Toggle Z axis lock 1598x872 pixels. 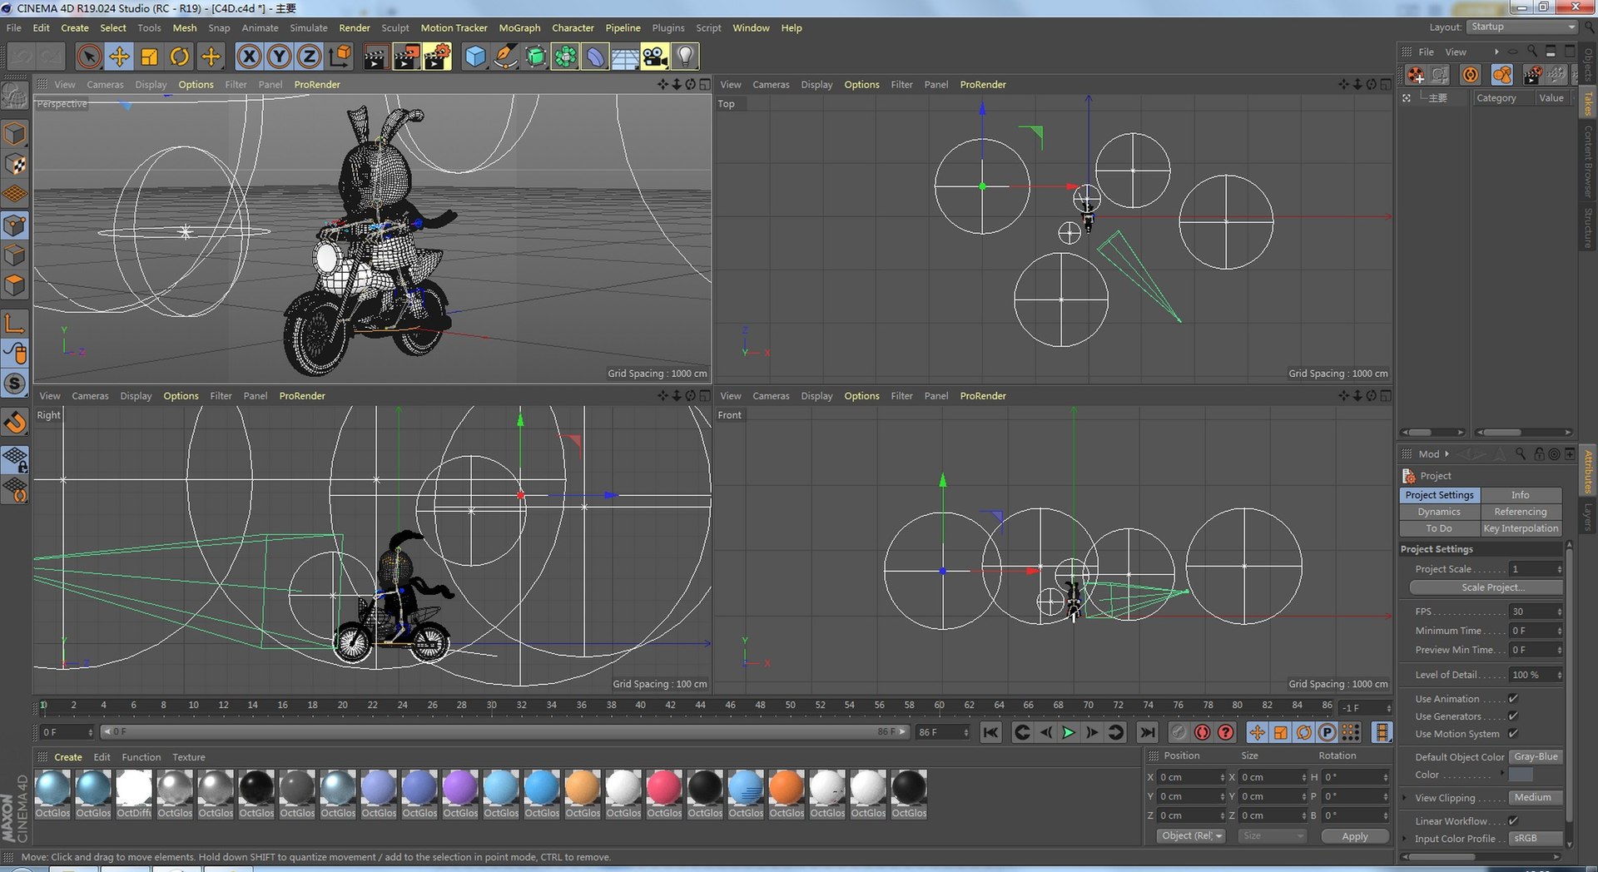(x=309, y=57)
